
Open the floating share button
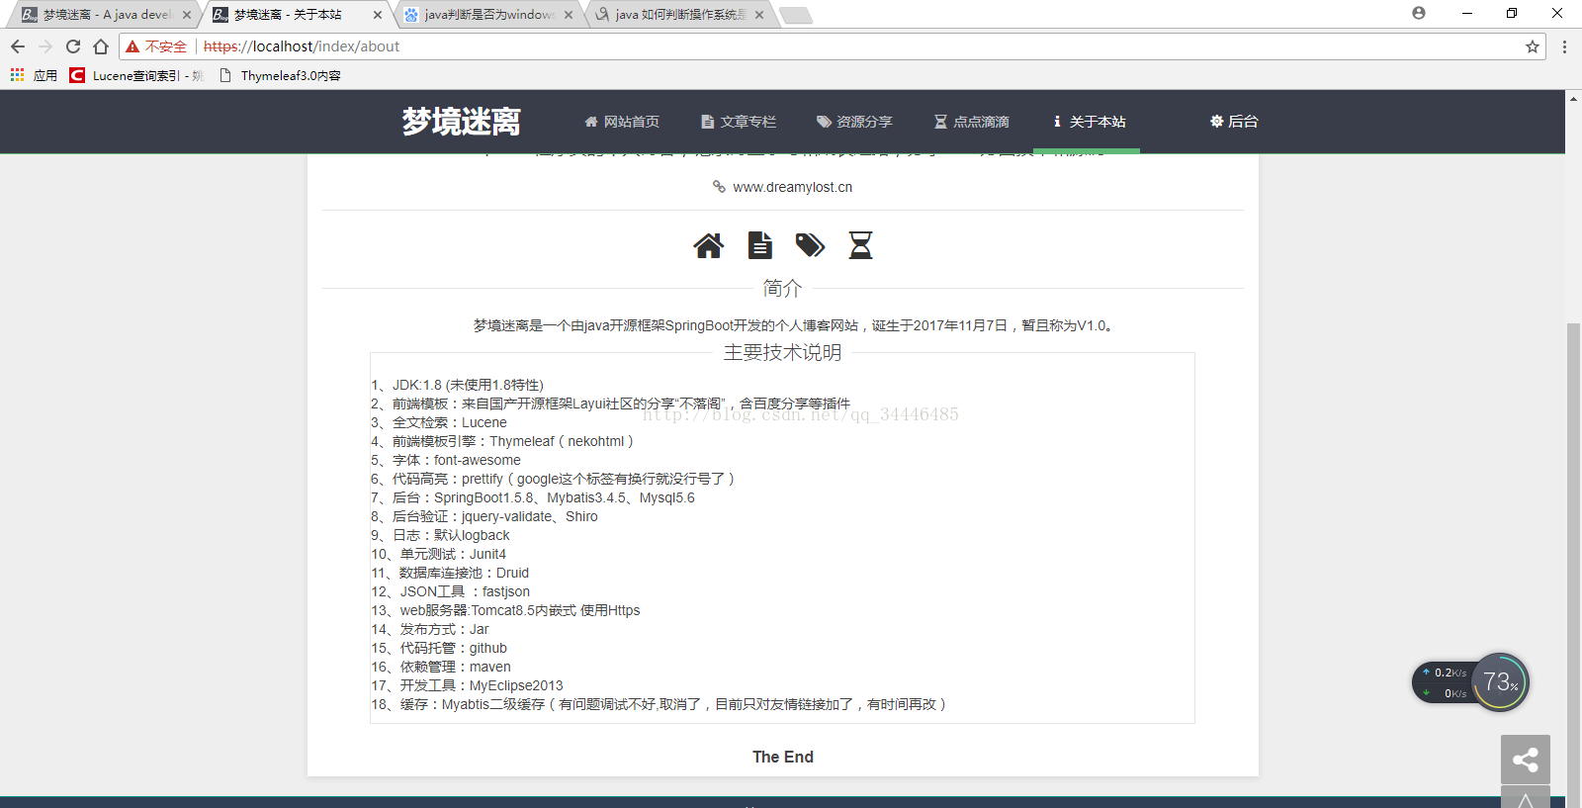click(x=1526, y=760)
